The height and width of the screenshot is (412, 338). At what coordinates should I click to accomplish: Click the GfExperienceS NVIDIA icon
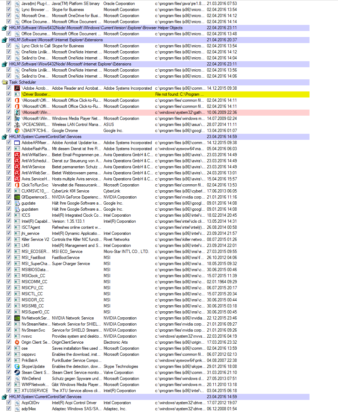click(17, 197)
